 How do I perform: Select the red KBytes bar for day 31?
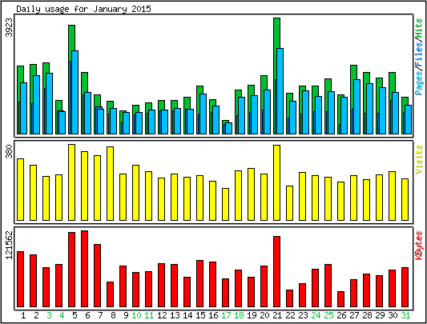pyautogui.click(x=405, y=287)
